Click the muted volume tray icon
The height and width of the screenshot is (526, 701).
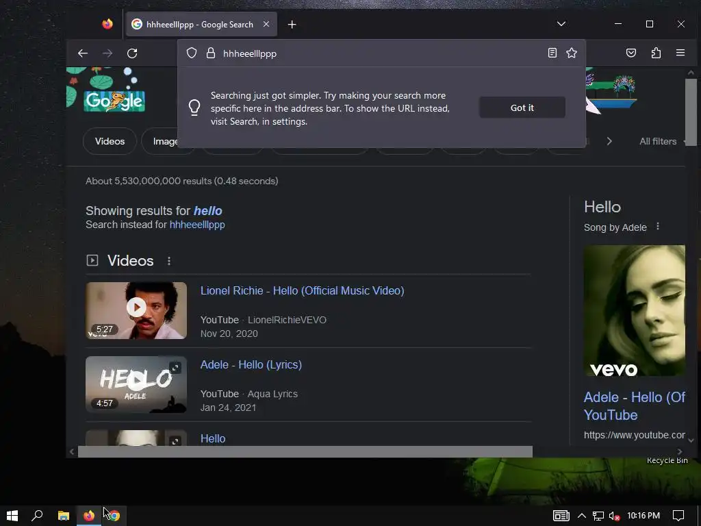tap(615, 516)
